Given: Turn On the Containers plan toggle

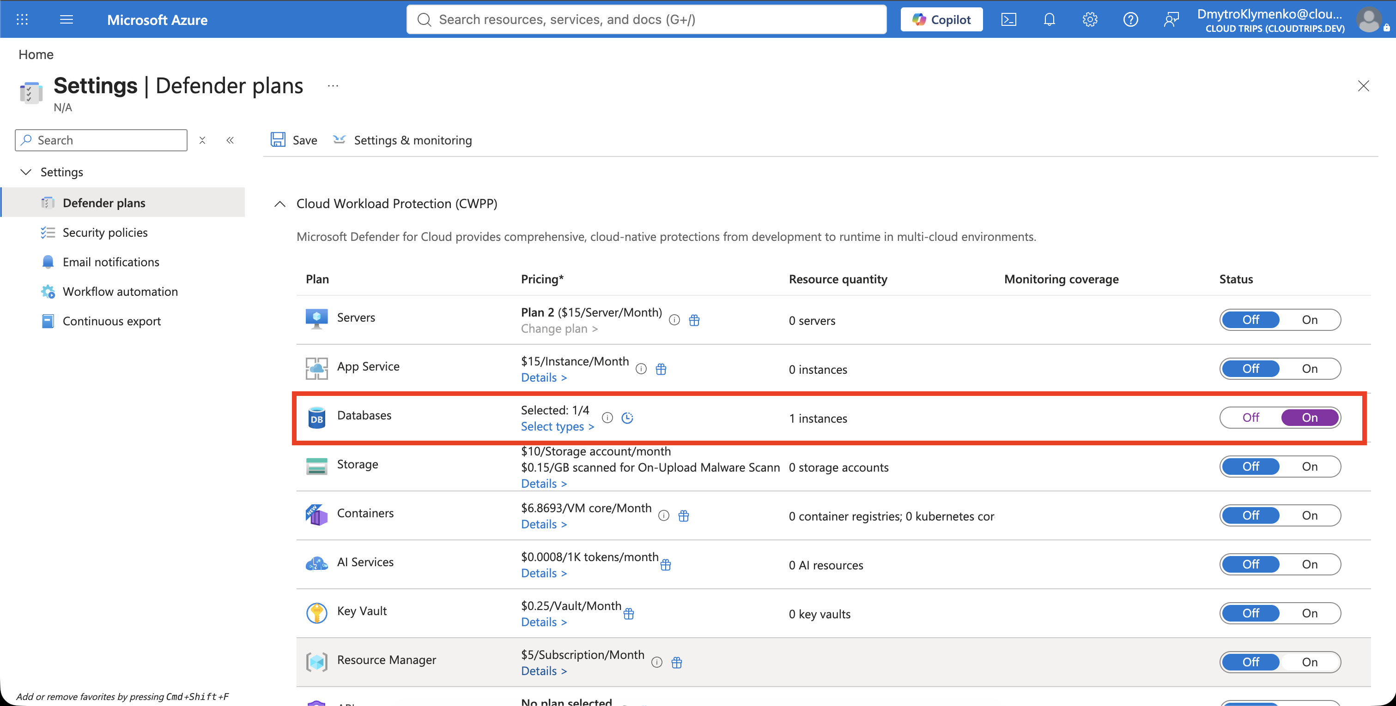Looking at the screenshot, I should 1309,515.
